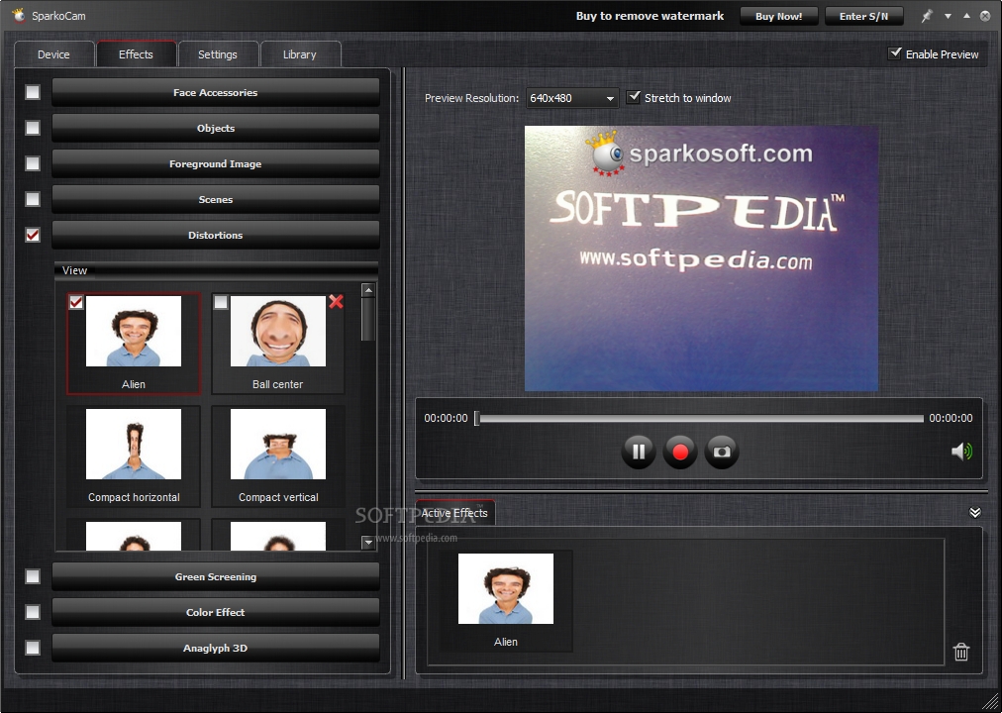The image size is (1002, 713).
Task: Select the Ball center distortion thumbnail
Action: pos(278,344)
